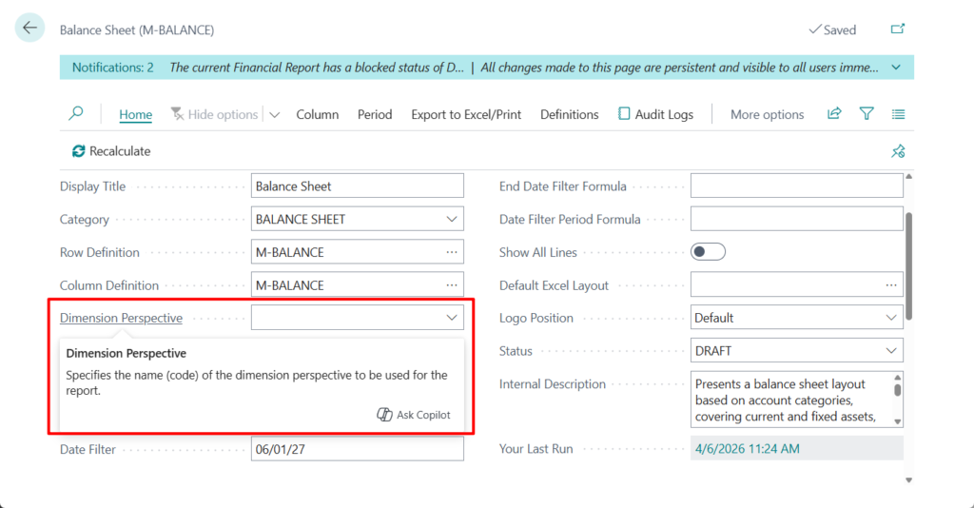The height and width of the screenshot is (508, 974).
Task: Expand the notifications bar chevron
Action: 896,68
